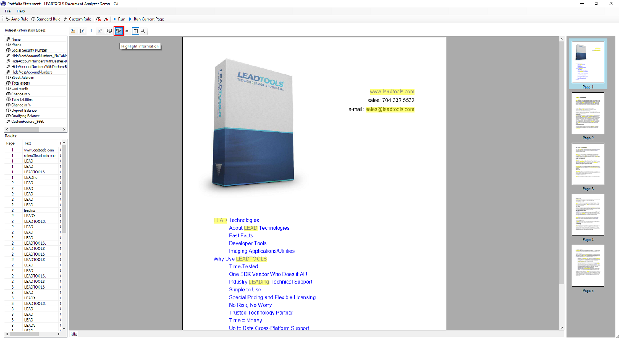Click the delete custom rule icon
This screenshot has width=619, height=338.
(106, 19)
